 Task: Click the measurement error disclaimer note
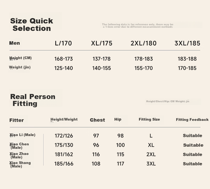click(138, 26)
